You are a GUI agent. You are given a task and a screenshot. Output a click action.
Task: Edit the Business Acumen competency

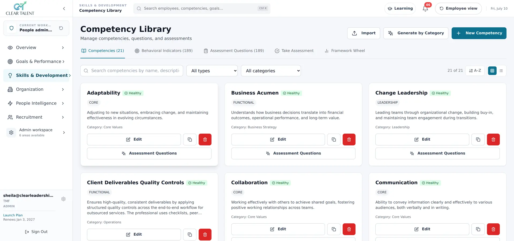tap(278, 140)
